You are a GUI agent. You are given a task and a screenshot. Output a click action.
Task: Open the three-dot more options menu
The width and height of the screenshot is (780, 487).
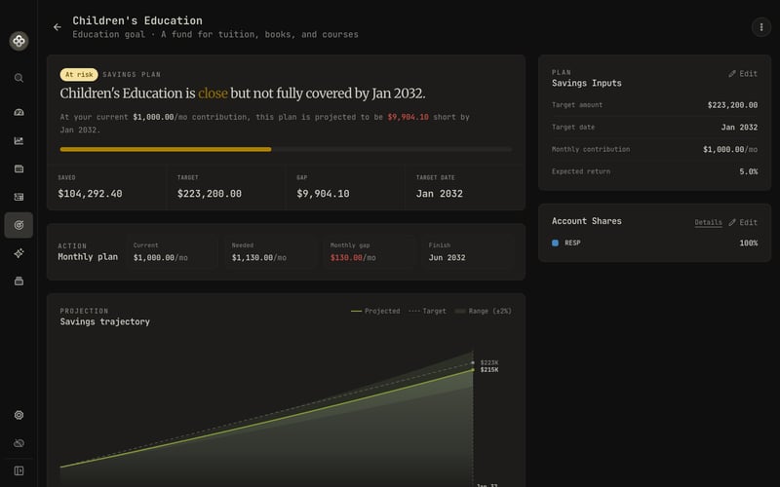761,27
